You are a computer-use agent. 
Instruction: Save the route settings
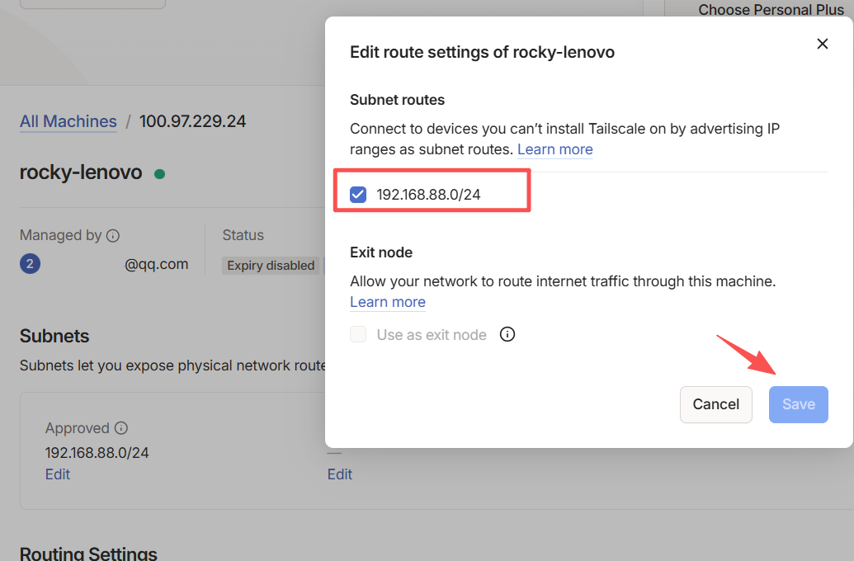pyautogui.click(x=798, y=404)
